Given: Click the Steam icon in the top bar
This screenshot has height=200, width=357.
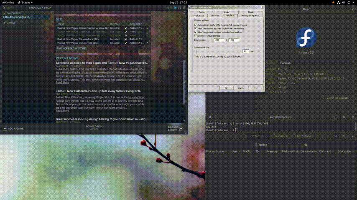Looking at the screenshot, I should 19,2.
